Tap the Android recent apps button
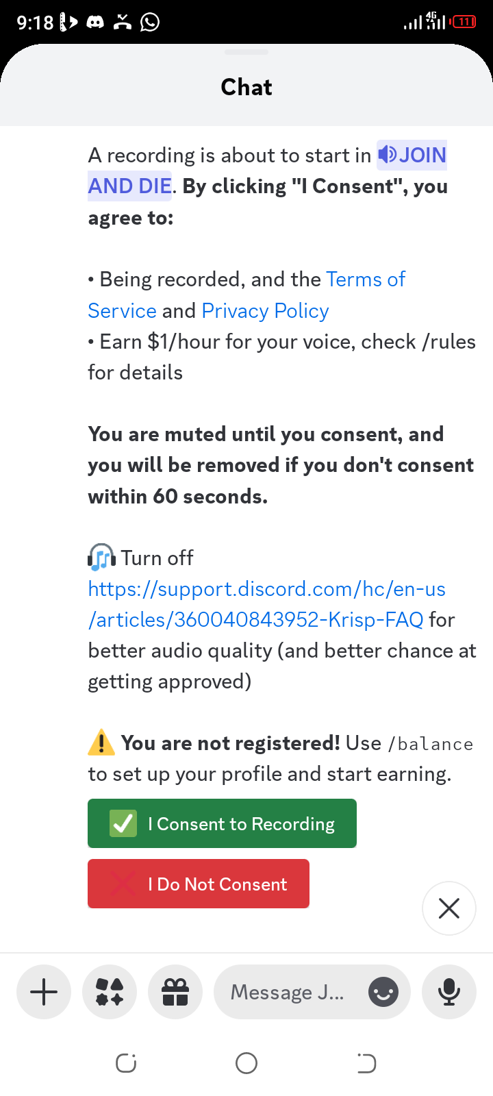This screenshot has height=1096, width=493. point(126,1063)
